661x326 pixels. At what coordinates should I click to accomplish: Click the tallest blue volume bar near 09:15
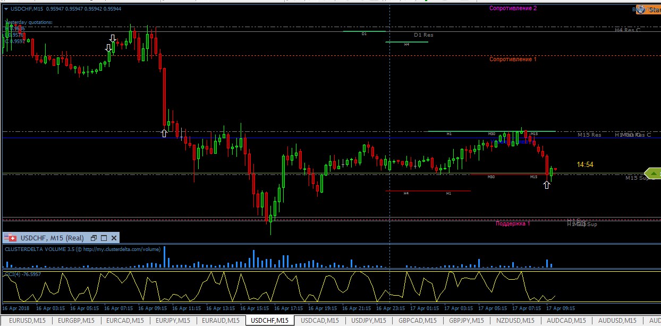coord(165,256)
